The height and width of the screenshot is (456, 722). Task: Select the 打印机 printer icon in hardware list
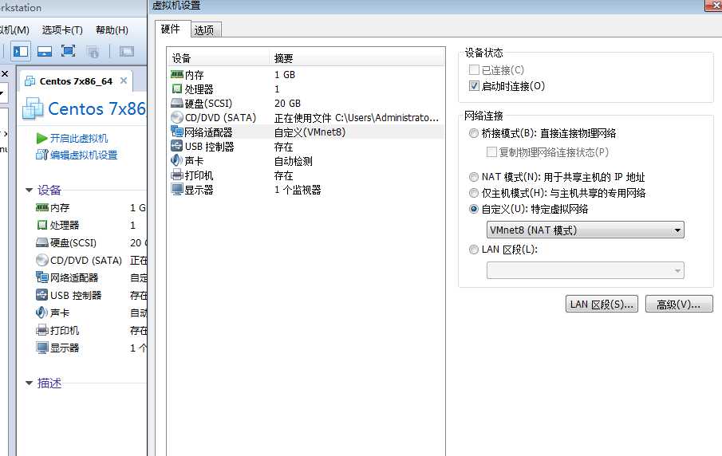pyautogui.click(x=177, y=175)
